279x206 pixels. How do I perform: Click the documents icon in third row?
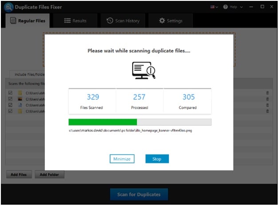20,105
